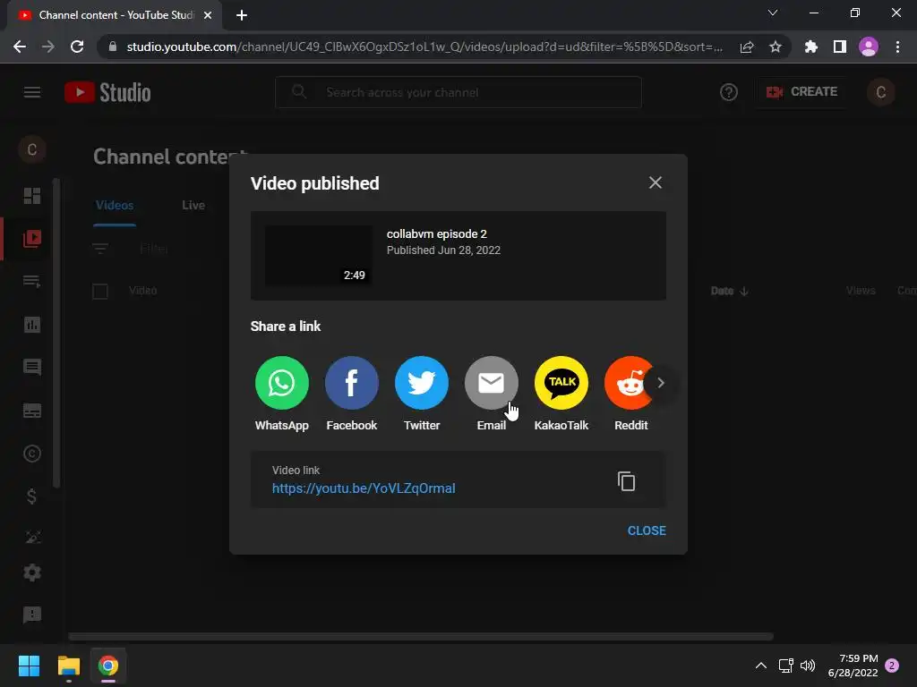The image size is (917, 687).
Task: Open the youtu.be video link
Action: (x=364, y=488)
